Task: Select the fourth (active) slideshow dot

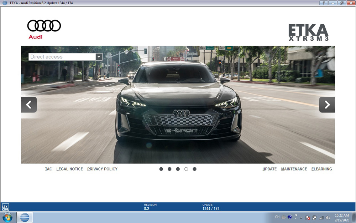Action: tap(186, 169)
